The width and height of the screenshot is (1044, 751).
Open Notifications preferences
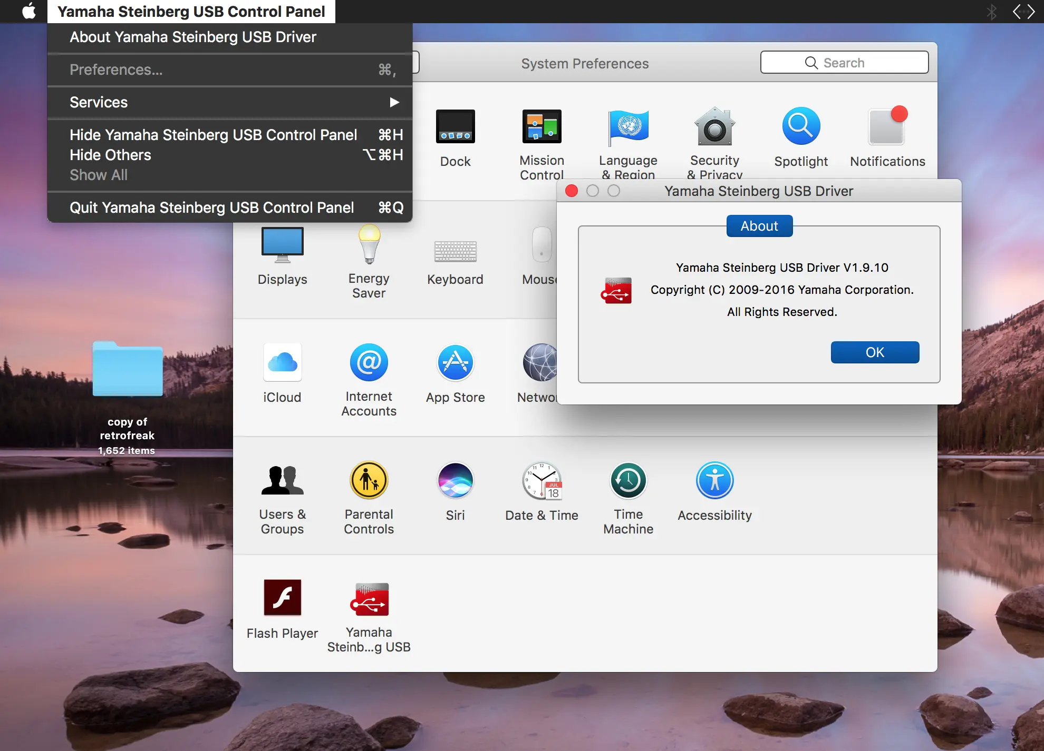[x=887, y=126]
